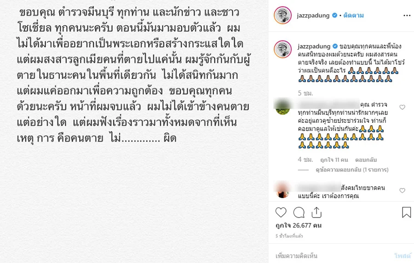Reply to first comment via ตอบกลับ
414x263 pixels.
tap(366, 160)
